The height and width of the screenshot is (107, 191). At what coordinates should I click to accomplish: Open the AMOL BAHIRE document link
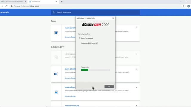point(70,69)
